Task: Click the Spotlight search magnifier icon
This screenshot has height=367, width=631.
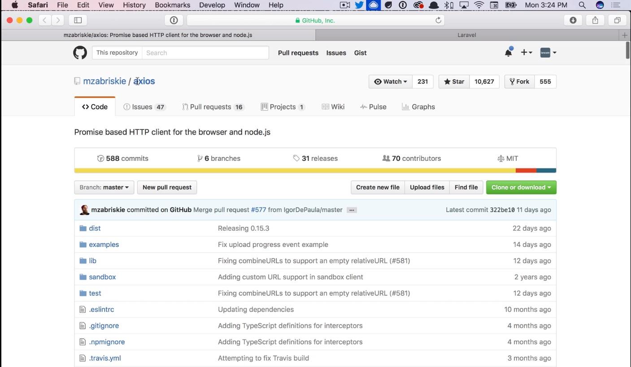Action: click(582, 5)
